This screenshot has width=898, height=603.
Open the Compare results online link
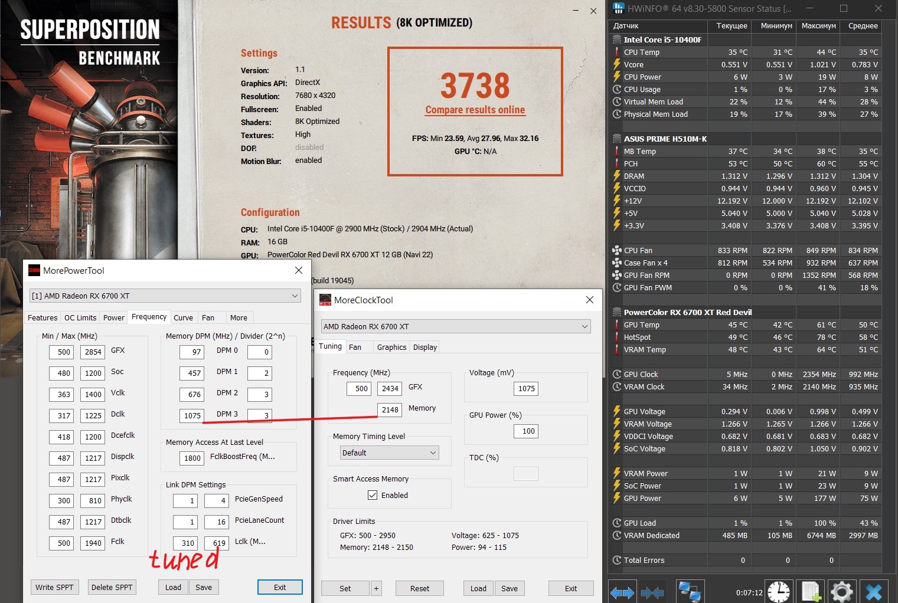[475, 110]
